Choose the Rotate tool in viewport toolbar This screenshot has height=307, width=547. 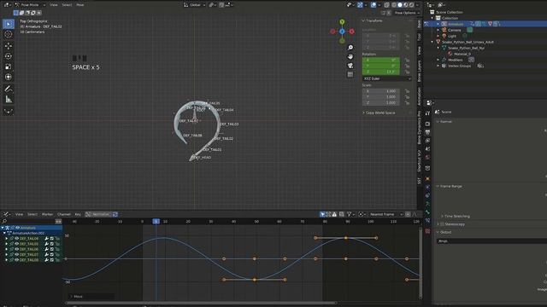tap(9, 56)
